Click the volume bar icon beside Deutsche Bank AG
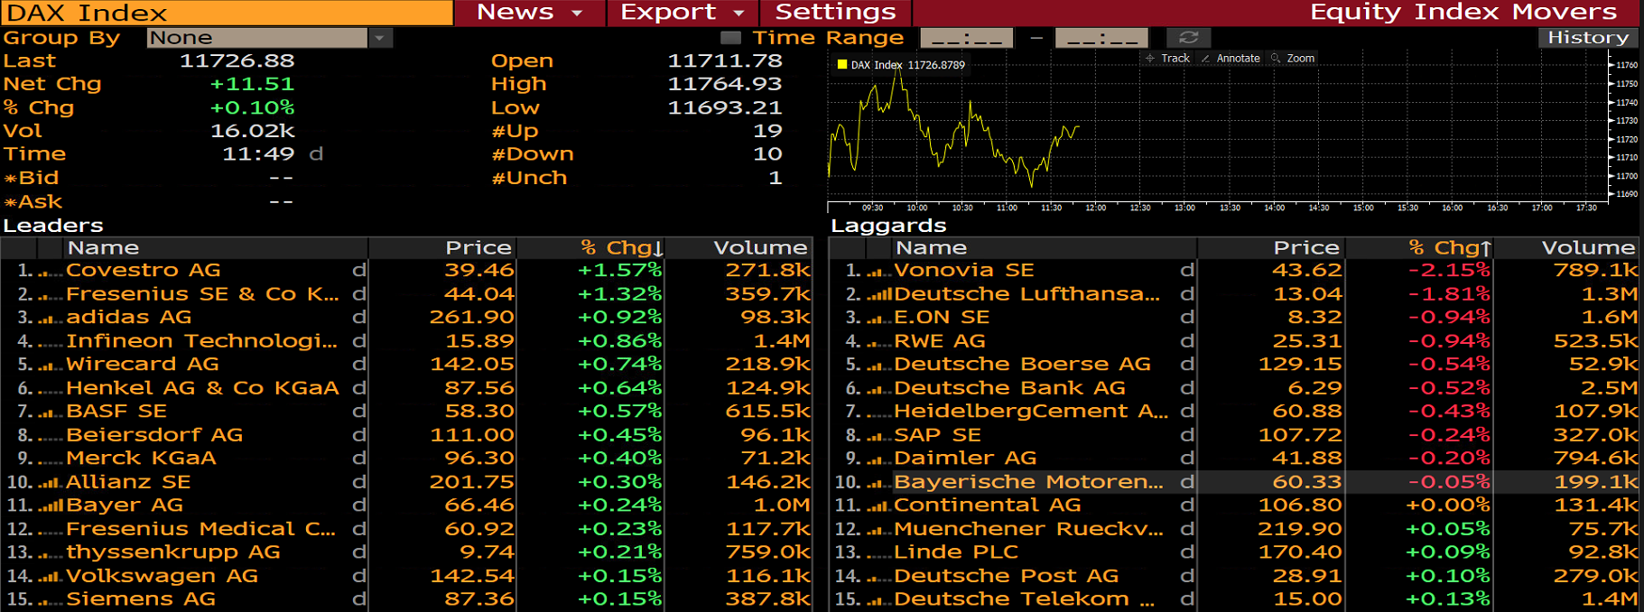Image resolution: width=1644 pixels, height=612 pixels. (878, 388)
